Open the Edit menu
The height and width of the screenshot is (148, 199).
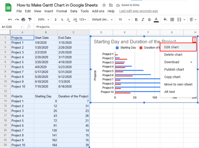(x=28, y=11)
